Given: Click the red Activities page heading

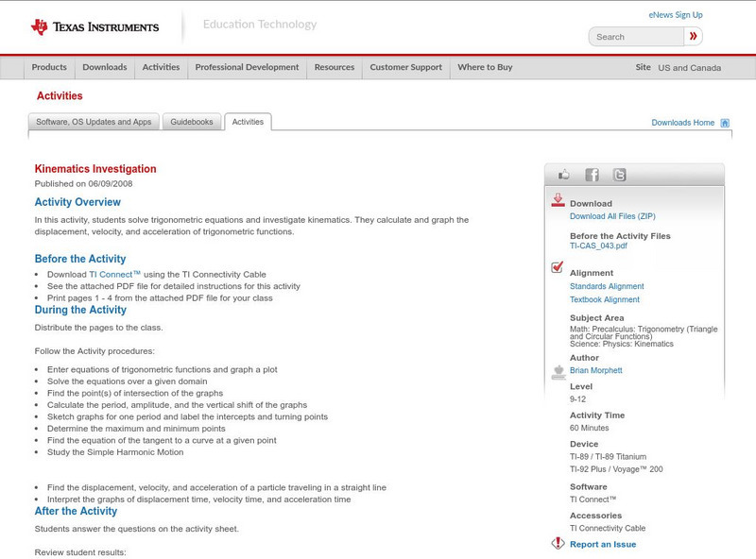Looking at the screenshot, I should (60, 96).
